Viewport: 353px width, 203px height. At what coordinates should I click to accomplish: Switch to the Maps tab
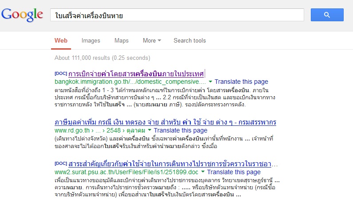pyautogui.click(x=121, y=41)
